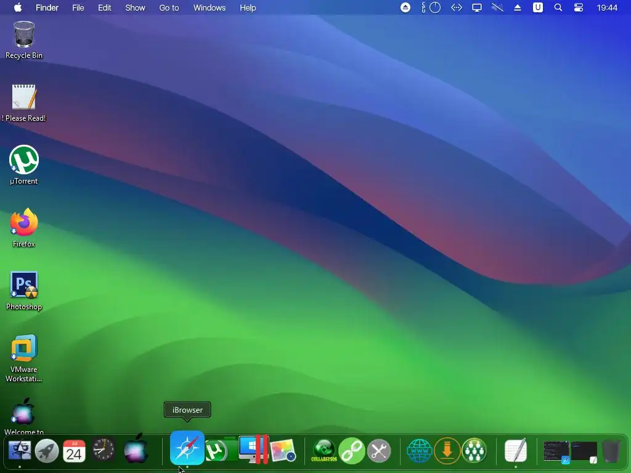The height and width of the screenshot is (473, 631).
Task: Open the Go to menu
Action: click(169, 7)
